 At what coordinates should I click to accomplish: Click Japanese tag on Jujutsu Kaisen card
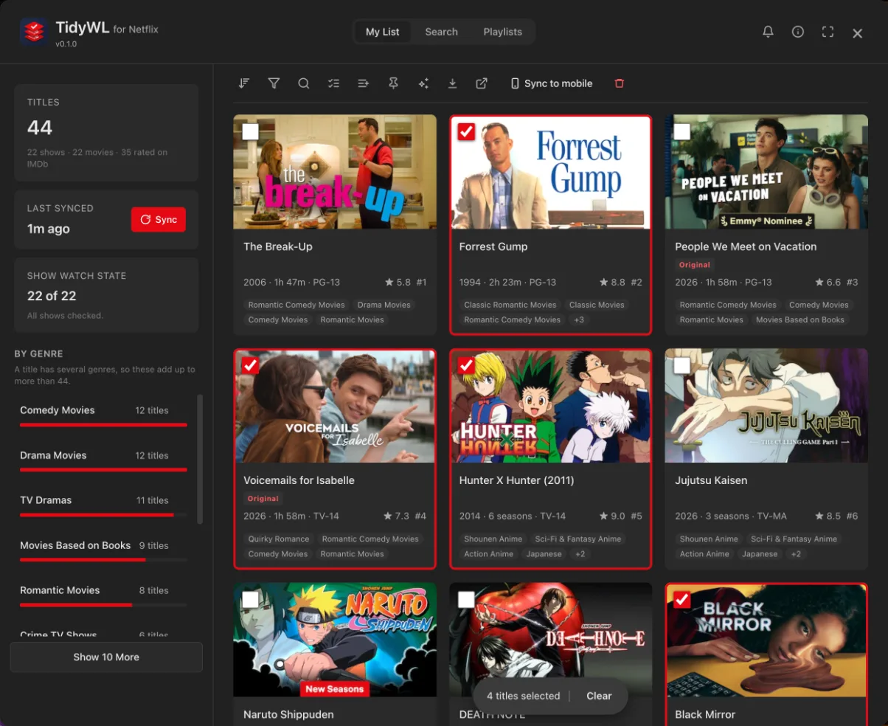coord(760,553)
